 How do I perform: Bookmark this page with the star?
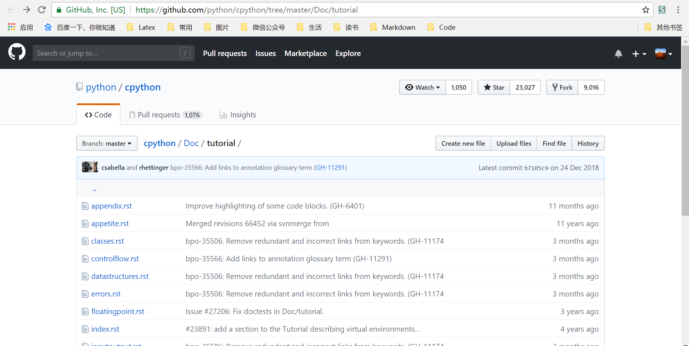click(645, 10)
